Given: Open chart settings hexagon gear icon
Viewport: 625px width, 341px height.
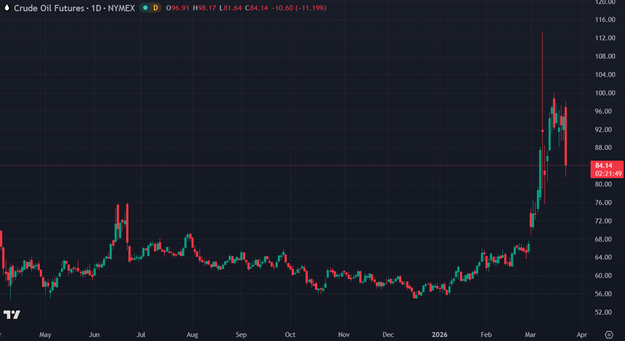Looking at the screenshot, I should click(x=608, y=334).
